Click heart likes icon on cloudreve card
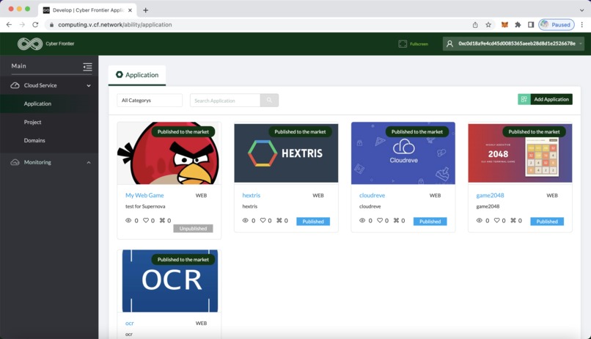The image size is (591, 339). coord(380,220)
